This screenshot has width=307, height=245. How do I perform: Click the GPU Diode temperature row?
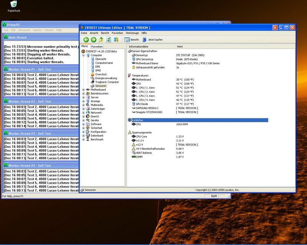[198, 104]
